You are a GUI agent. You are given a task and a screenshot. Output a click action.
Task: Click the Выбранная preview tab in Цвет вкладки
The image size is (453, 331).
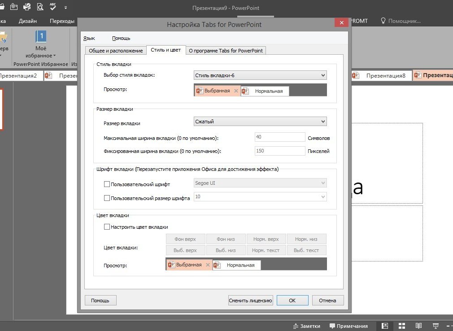[189, 265]
